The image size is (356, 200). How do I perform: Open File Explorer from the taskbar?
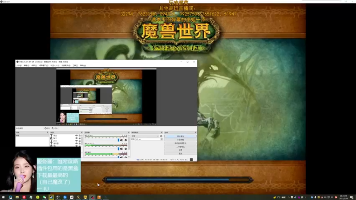coord(17,197)
